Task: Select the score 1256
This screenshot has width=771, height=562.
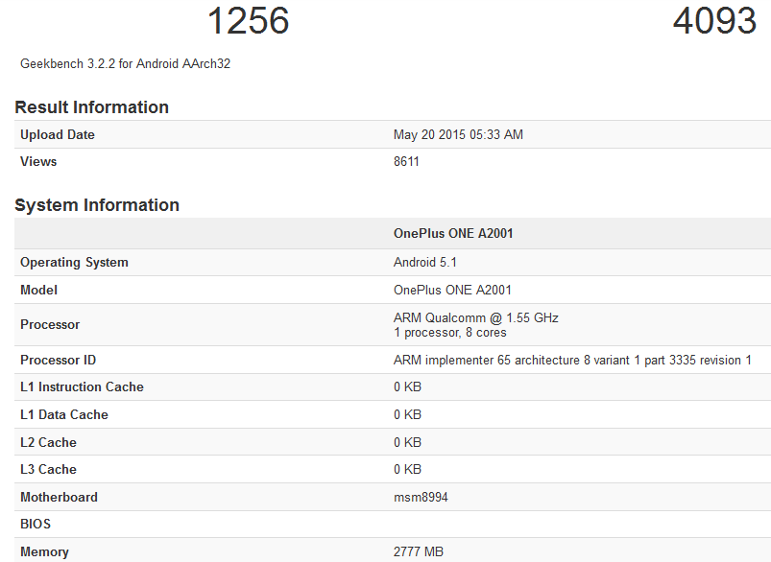Action: 249,21
